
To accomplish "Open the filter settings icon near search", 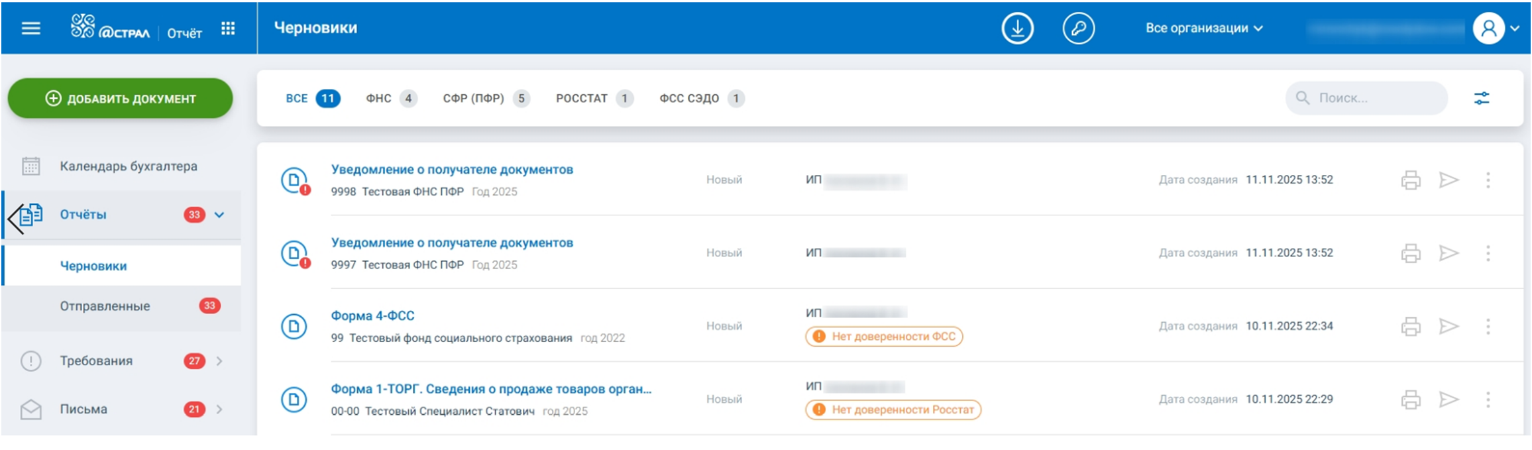I will tap(1482, 99).
